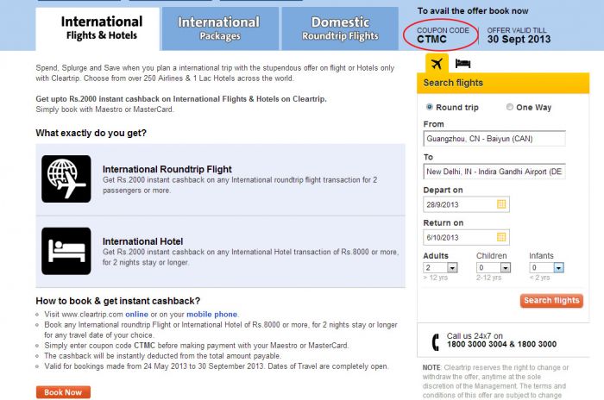
Task: Click the cashback will be instantly deducted bullet
Action: click(162, 356)
